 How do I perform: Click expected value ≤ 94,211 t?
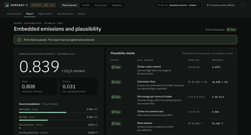195,124
